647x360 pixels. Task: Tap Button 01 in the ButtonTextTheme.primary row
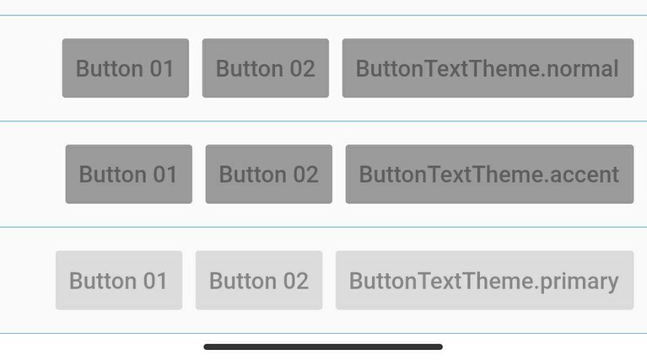coord(119,281)
